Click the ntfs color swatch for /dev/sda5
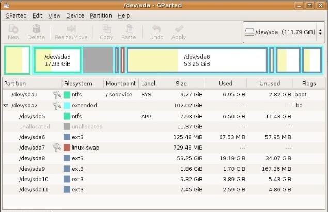The width and height of the screenshot is (328, 212). (67, 116)
